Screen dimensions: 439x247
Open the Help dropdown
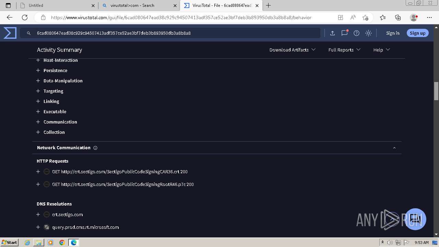381,50
